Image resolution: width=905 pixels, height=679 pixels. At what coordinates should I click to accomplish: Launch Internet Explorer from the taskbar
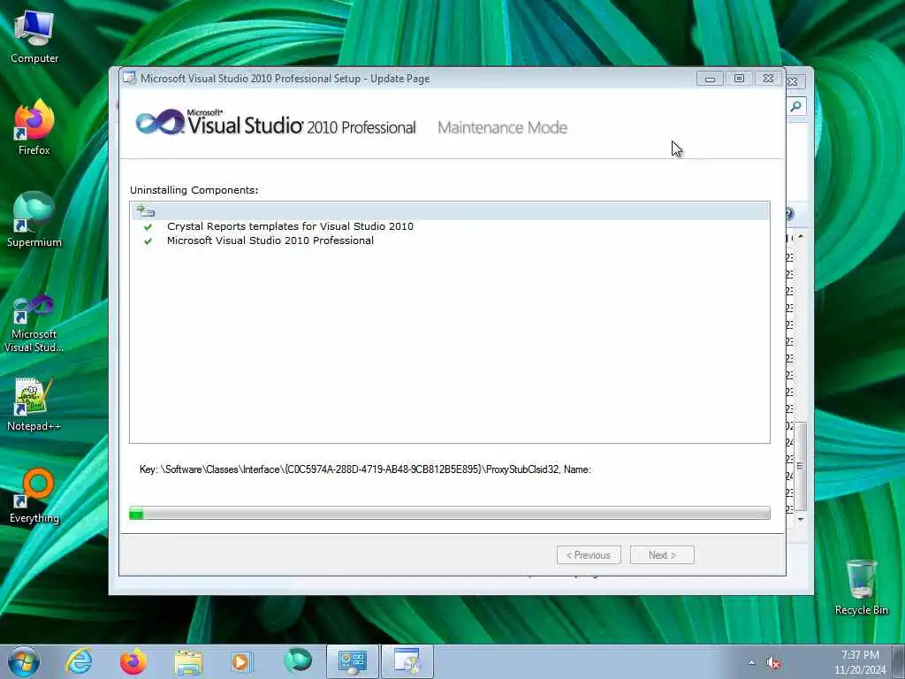(x=79, y=661)
